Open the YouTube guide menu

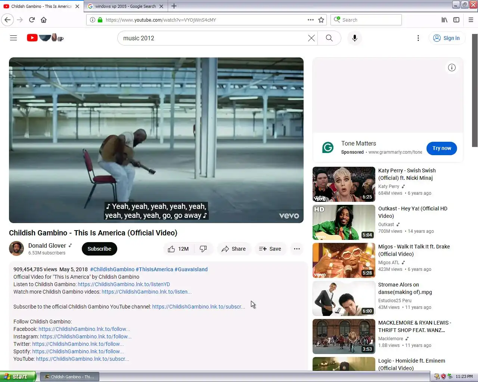pyautogui.click(x=13, y=38)
